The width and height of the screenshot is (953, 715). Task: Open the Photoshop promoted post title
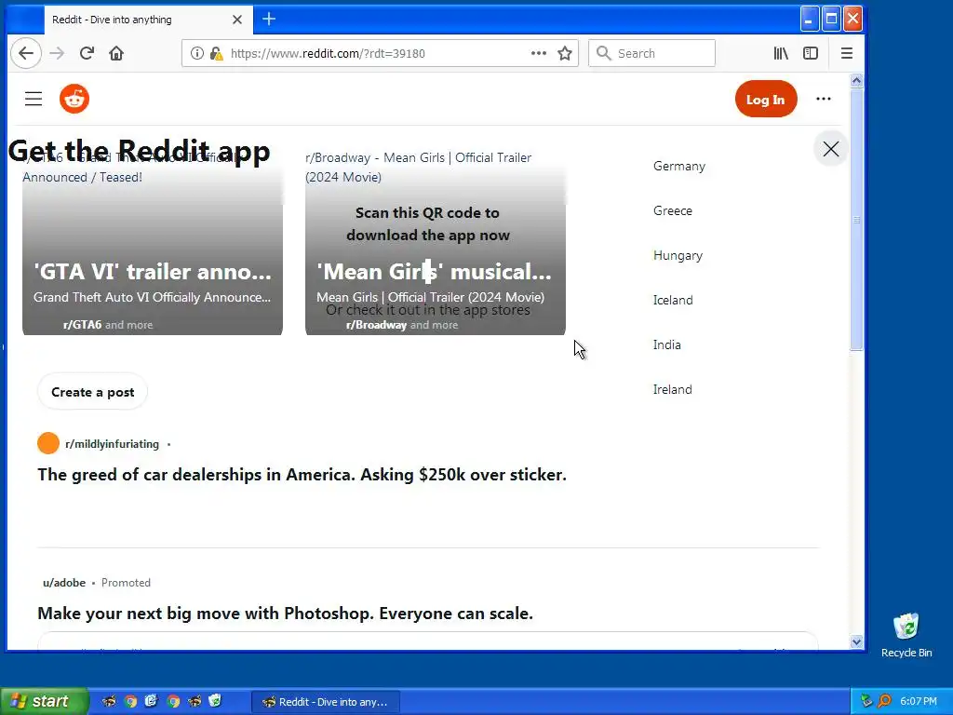tap(285, 613)
